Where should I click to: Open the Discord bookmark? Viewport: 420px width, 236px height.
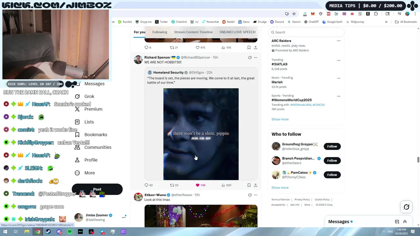pyautogui.click(x=277, y=22)
